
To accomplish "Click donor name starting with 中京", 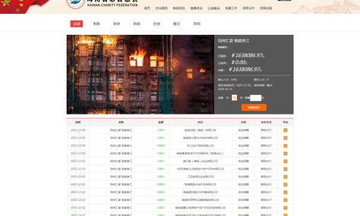I will tap(200, 169).
